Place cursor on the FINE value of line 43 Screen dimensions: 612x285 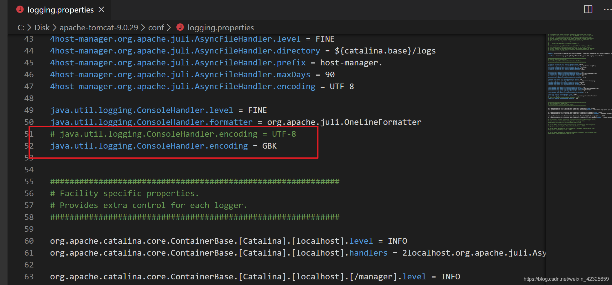tap(325, 39)
